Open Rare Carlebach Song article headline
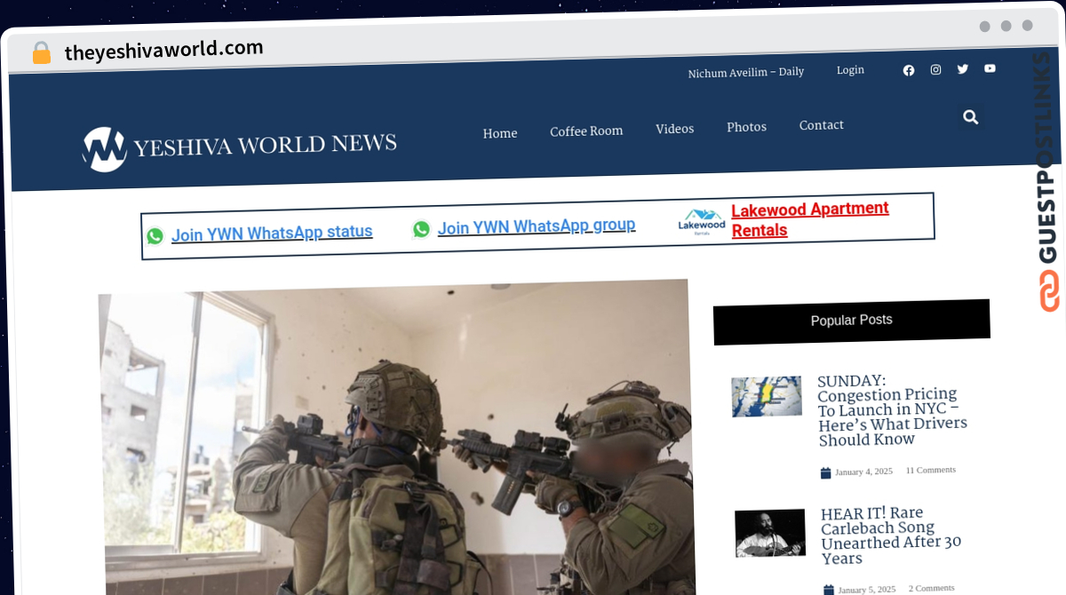1066x595 pixels. coord(891,535)
